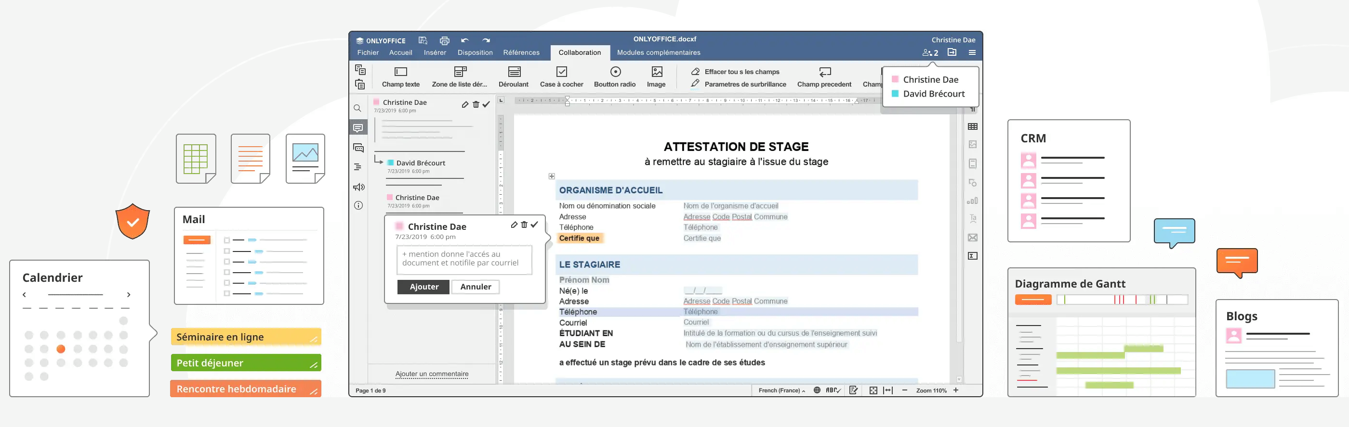Undo the last action
This screenshot has width=1349, height=427.
464,40
